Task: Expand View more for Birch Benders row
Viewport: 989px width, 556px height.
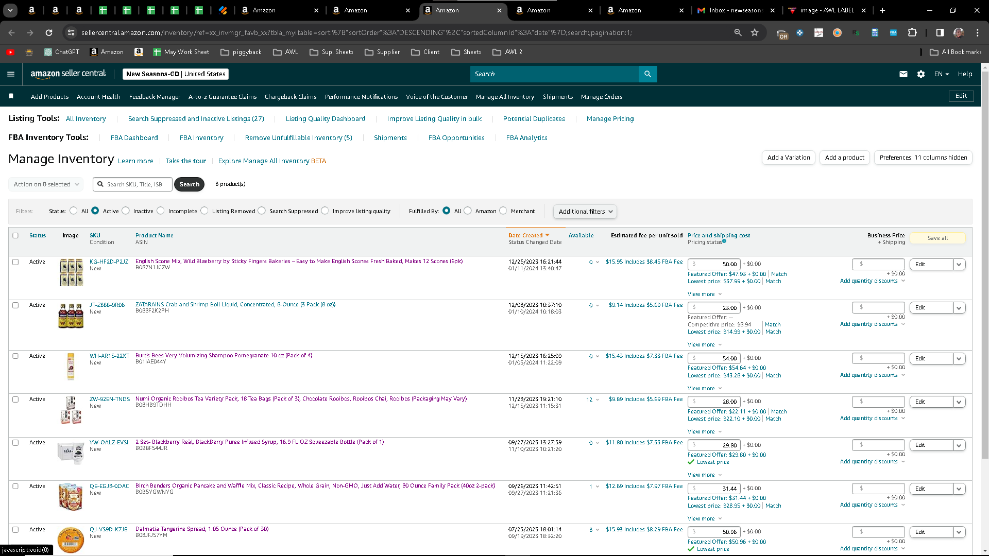Action: pos(705,519)
